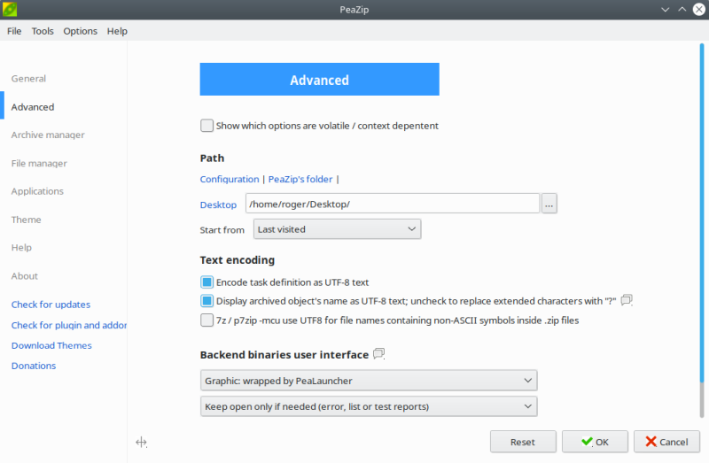This screenshot has height=463, width=709.
Task: Enable showing volatile / context dependent options
Action: click(207, 126)
